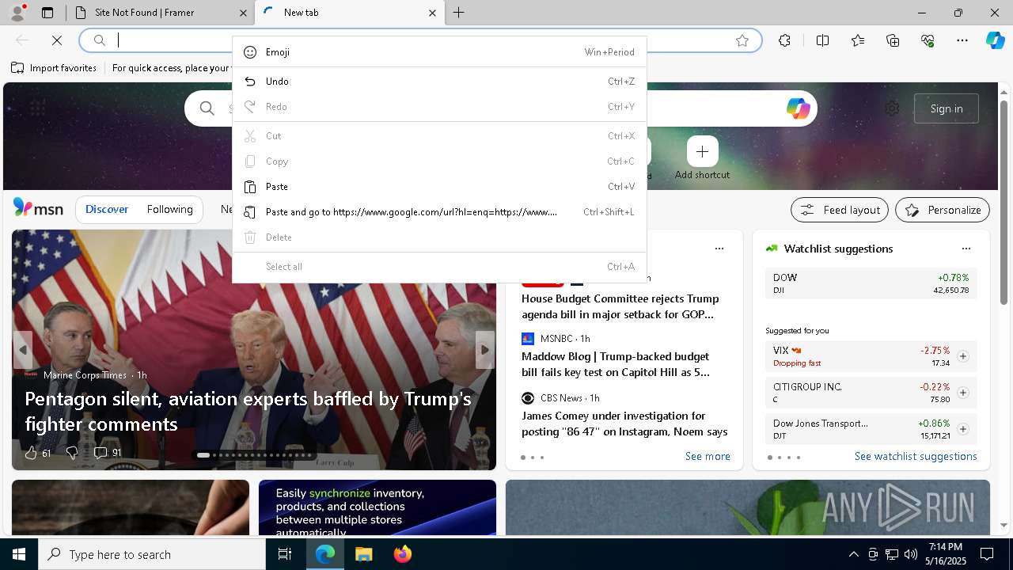
Task: Open Pentagon silent fighter comments story
Action: point(248,411)
